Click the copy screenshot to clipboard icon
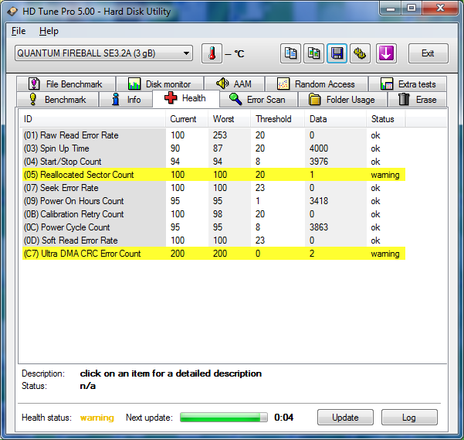 click(314, 53)
